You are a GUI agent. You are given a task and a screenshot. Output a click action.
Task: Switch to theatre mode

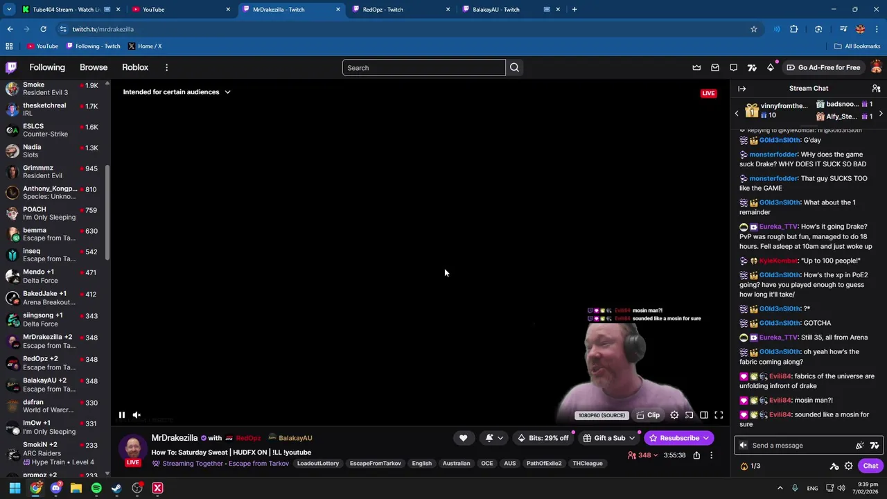703,415
